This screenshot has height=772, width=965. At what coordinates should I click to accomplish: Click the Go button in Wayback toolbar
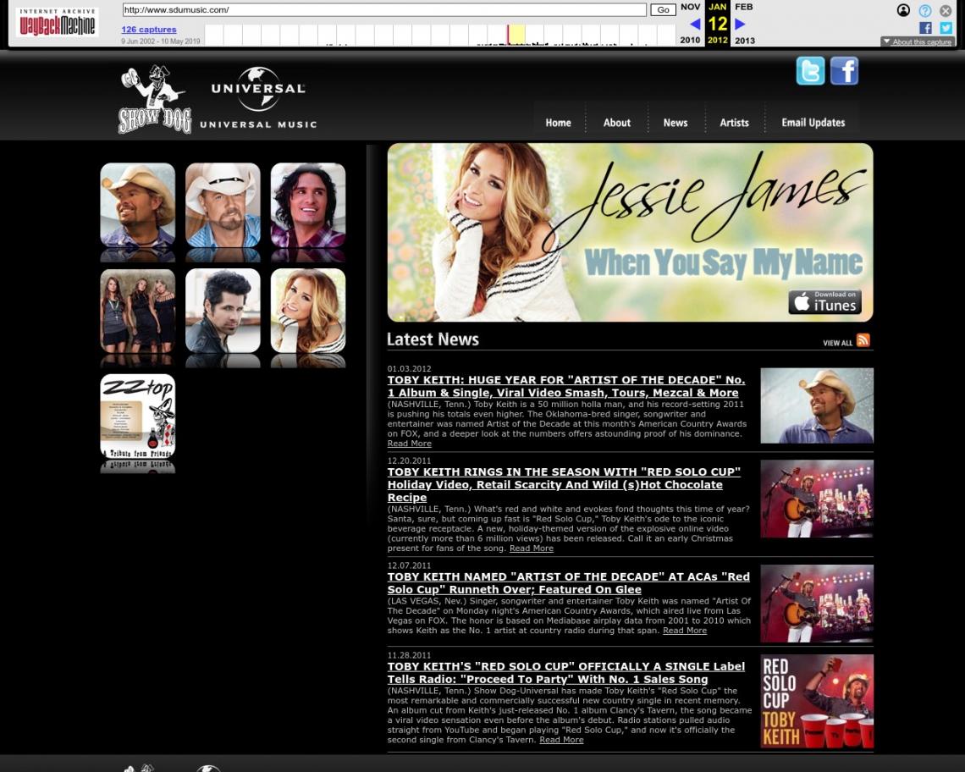click(663, 10)
